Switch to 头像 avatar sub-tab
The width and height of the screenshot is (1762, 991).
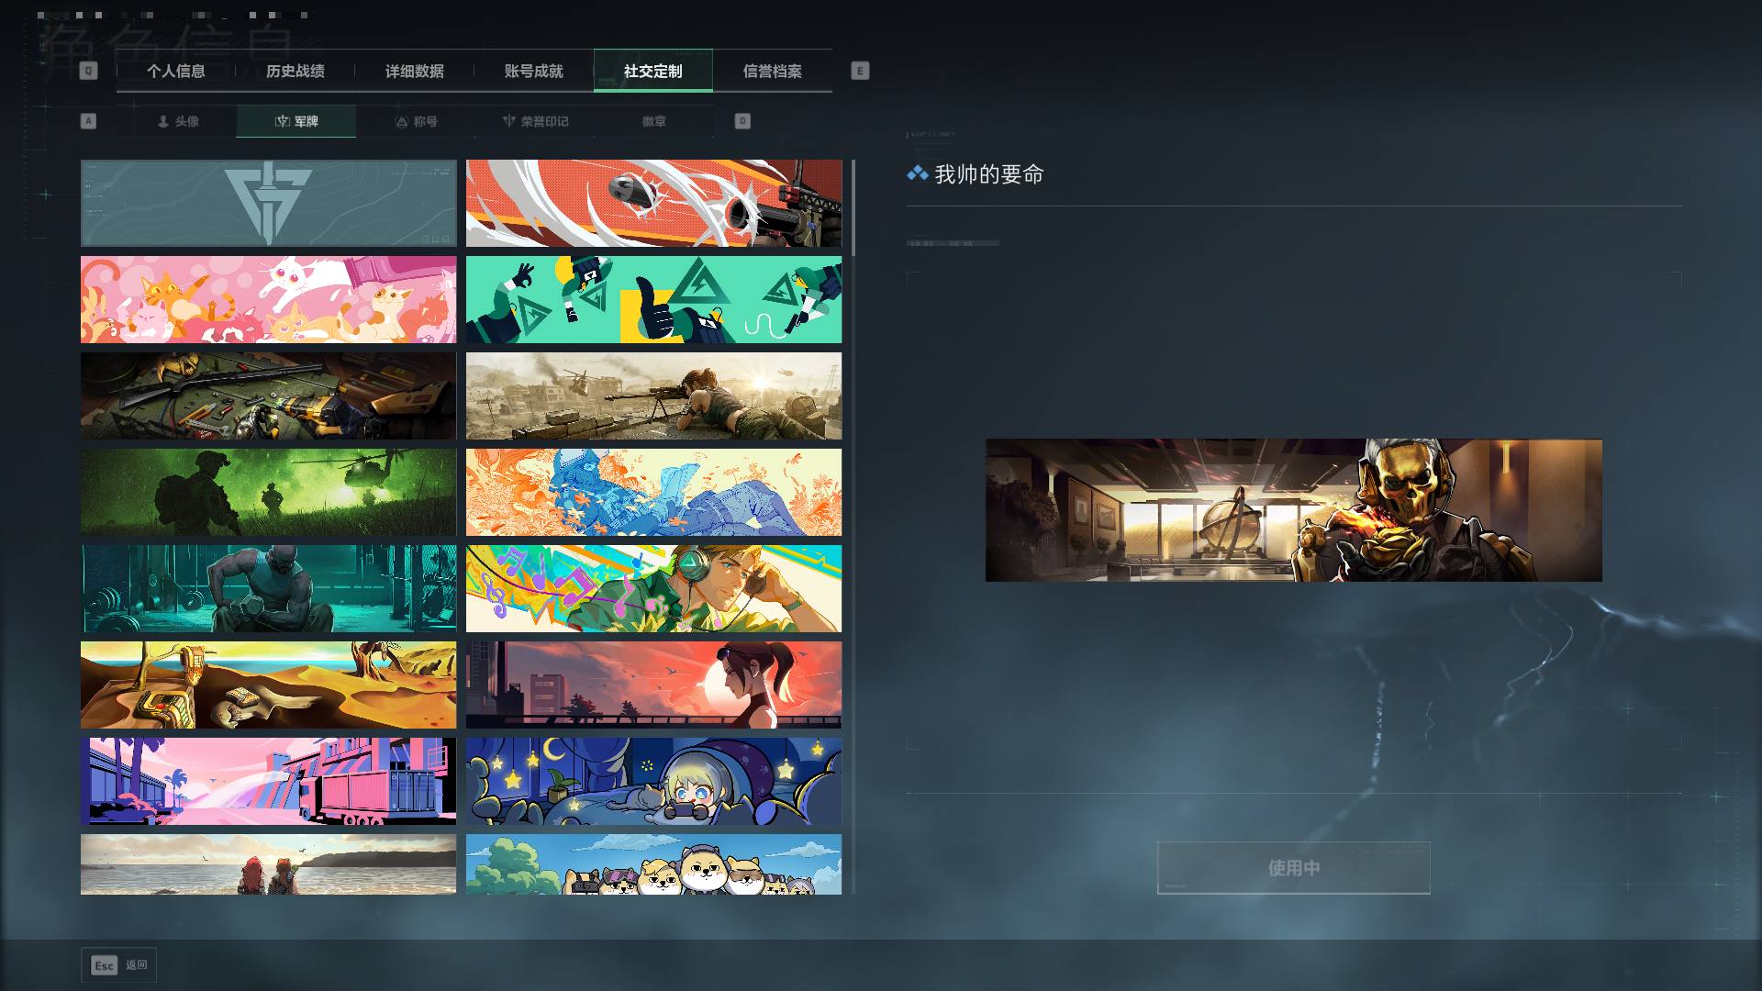coord(177,121)
